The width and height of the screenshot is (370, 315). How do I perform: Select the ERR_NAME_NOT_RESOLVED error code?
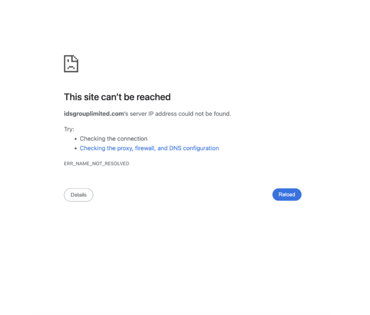coord(96,163)
